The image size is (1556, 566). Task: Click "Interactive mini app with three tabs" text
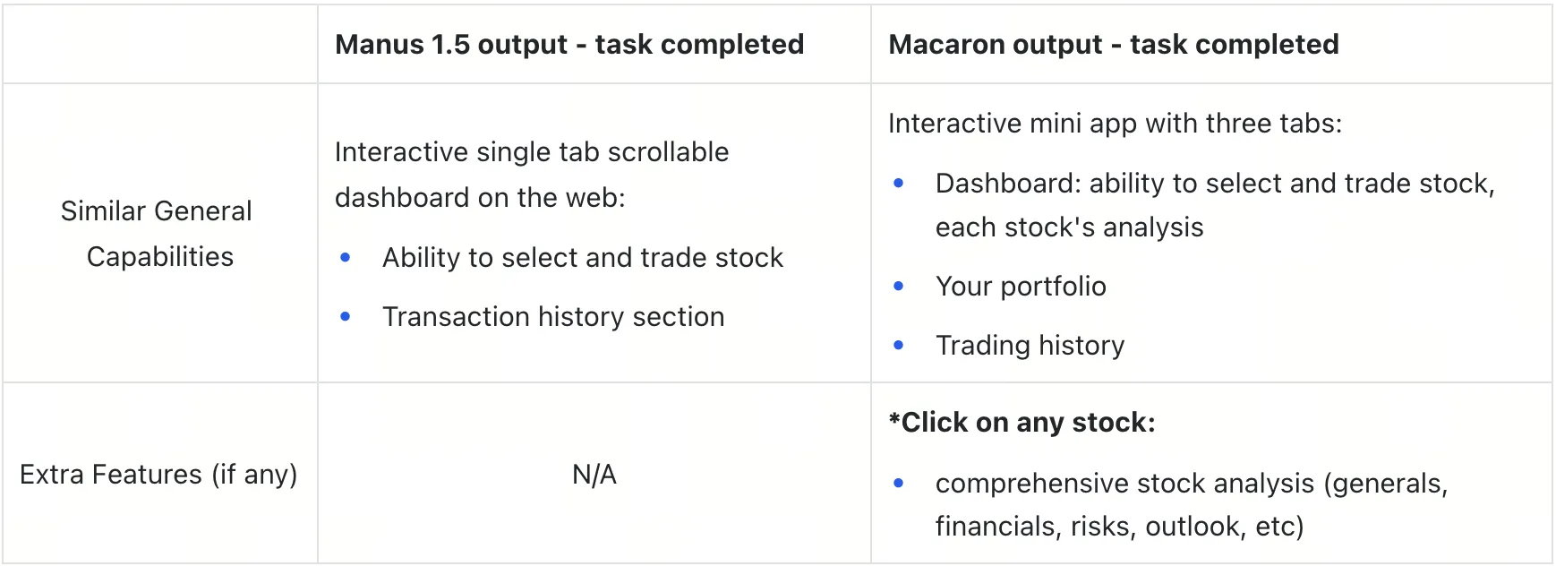(x=1115, y=124)
